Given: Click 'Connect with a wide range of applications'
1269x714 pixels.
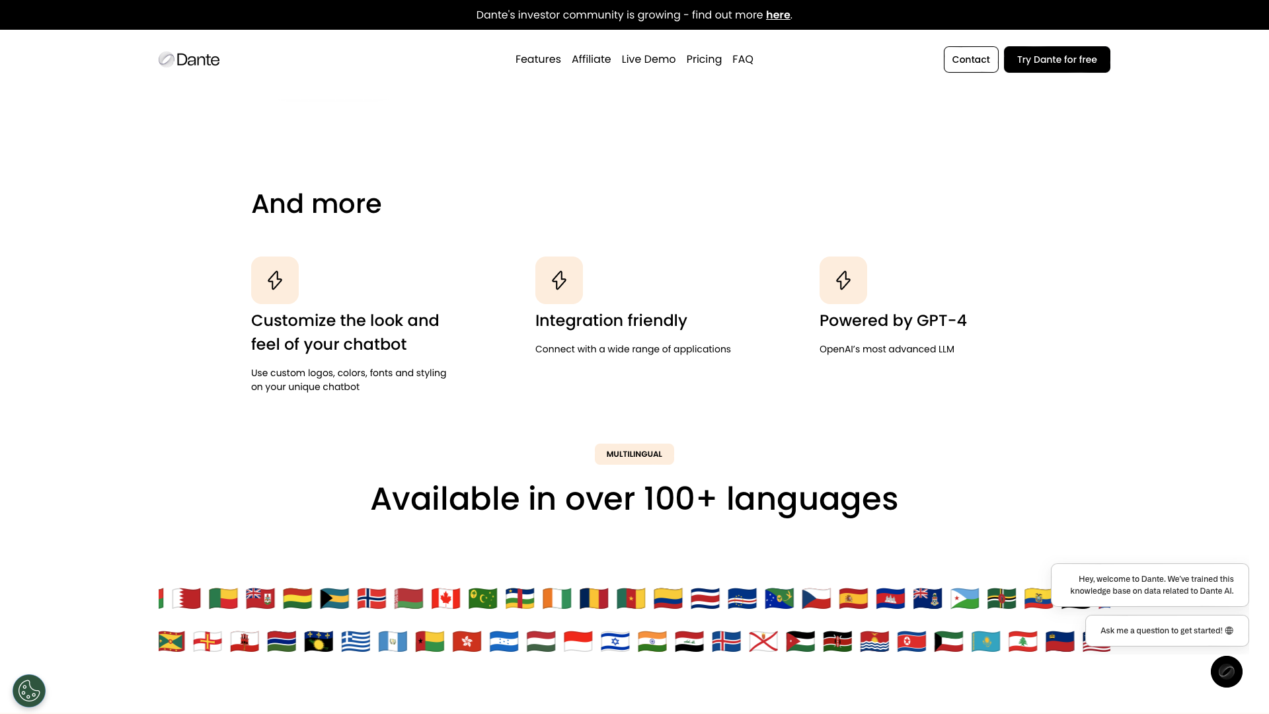Looking at the screenshot, I should tap(633, 349).
